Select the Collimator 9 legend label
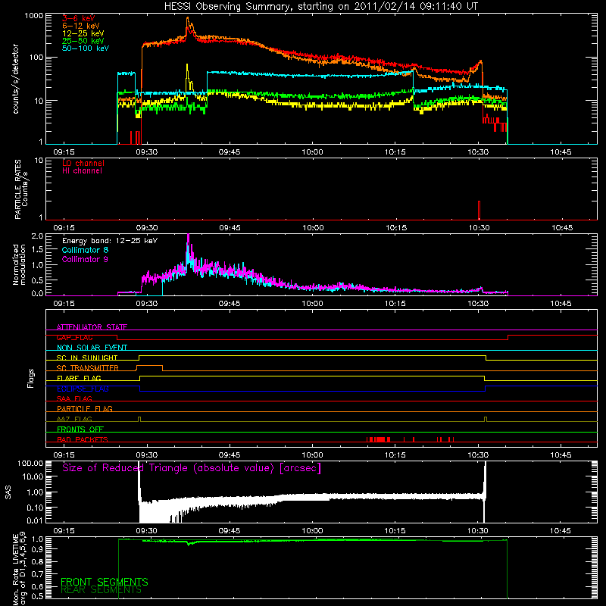606x606 pixels. click(x=85, y=259)
